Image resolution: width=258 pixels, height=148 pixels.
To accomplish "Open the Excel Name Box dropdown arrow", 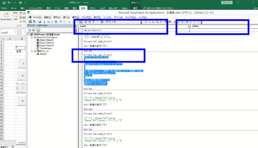I will click(15, 32).
